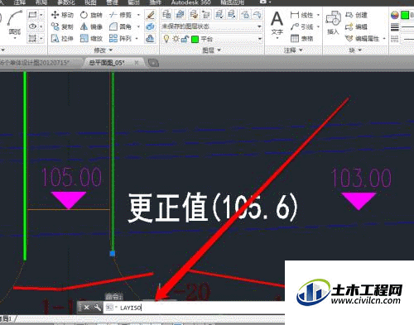414x325 pixels.
Task: Select the Hatch draw tool
Action: (32, 38)
